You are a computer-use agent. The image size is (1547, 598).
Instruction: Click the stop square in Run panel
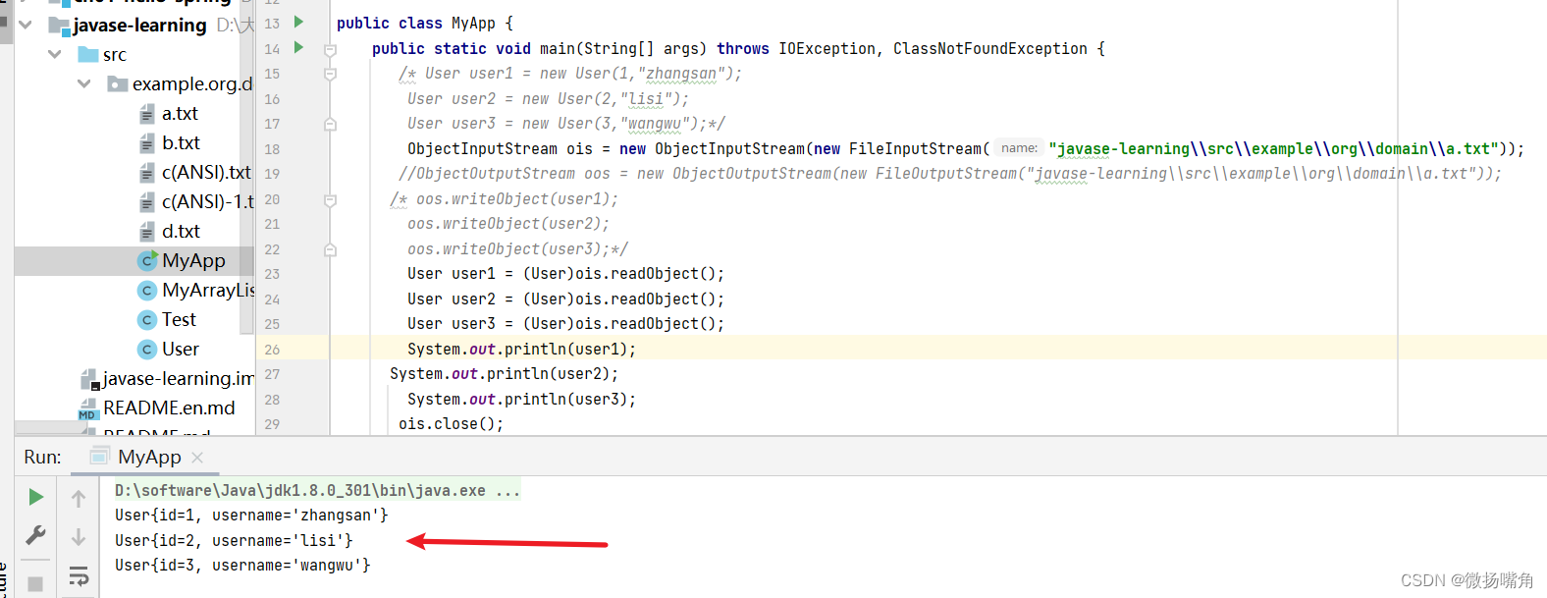(x=35, y=584)
